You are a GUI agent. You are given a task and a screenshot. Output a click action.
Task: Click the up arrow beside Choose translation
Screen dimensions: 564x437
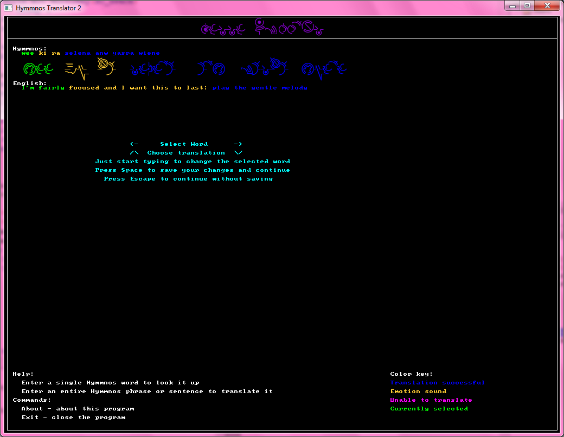pos(134,153)
